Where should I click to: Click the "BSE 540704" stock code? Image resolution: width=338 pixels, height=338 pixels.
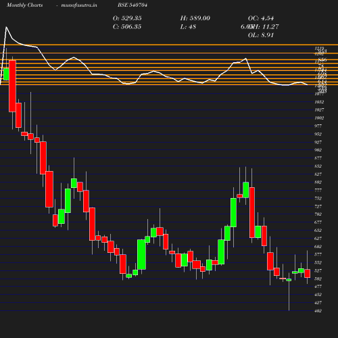point(132,5)
